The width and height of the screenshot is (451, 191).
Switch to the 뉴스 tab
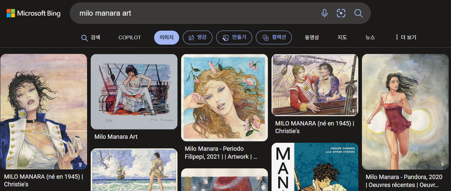370,38
